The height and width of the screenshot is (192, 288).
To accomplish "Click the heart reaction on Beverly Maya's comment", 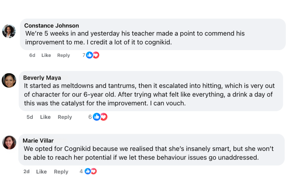I will tap(104, 117).
